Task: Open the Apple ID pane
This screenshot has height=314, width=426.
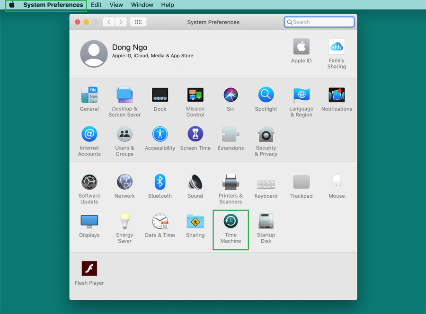Action: (301, 47)
